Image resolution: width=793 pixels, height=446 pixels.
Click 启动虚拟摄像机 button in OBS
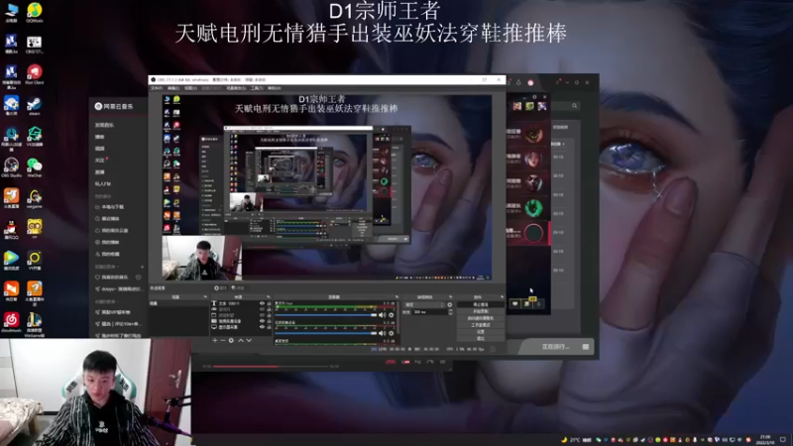coord(481,318)
